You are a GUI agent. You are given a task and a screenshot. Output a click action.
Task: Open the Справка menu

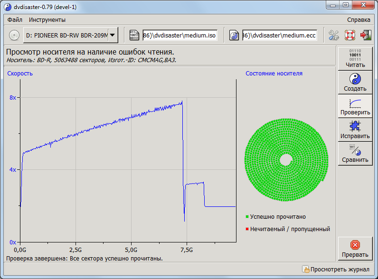pos(359,20)
